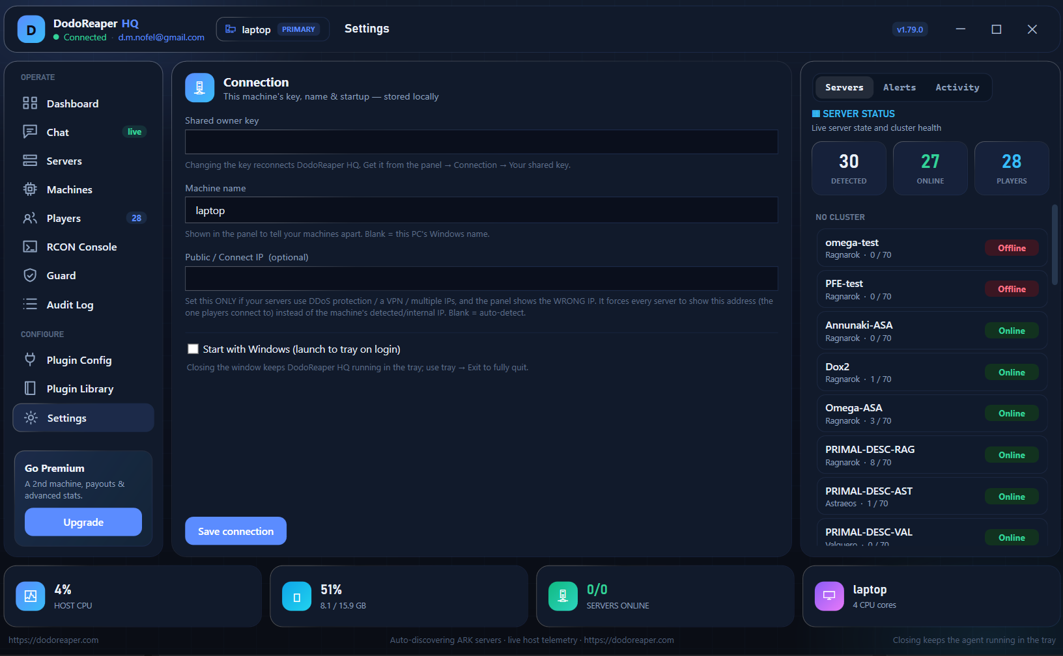Screen dimensions: 1063x656
Task: Select the PRIMAL-DESC-RAG server row
Action: pos(932,455)
